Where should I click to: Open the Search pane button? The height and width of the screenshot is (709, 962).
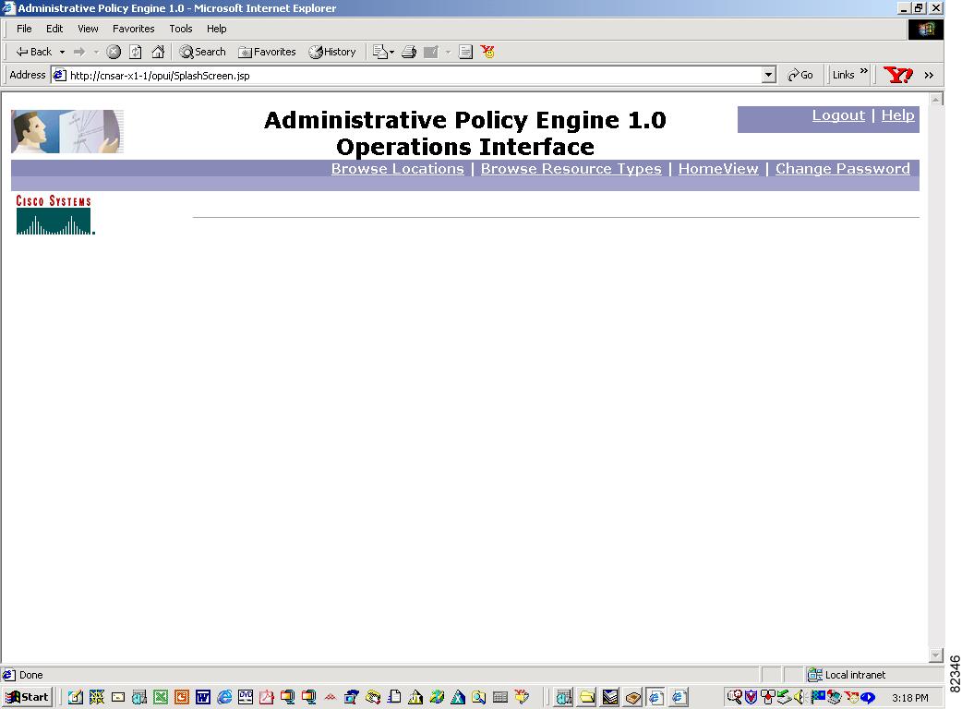tap(202, 52)
